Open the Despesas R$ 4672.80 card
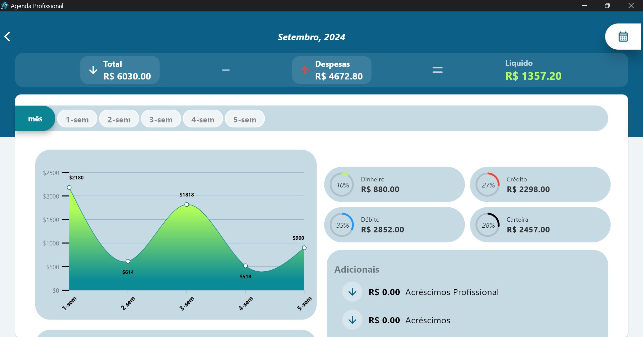 (332, 70)
